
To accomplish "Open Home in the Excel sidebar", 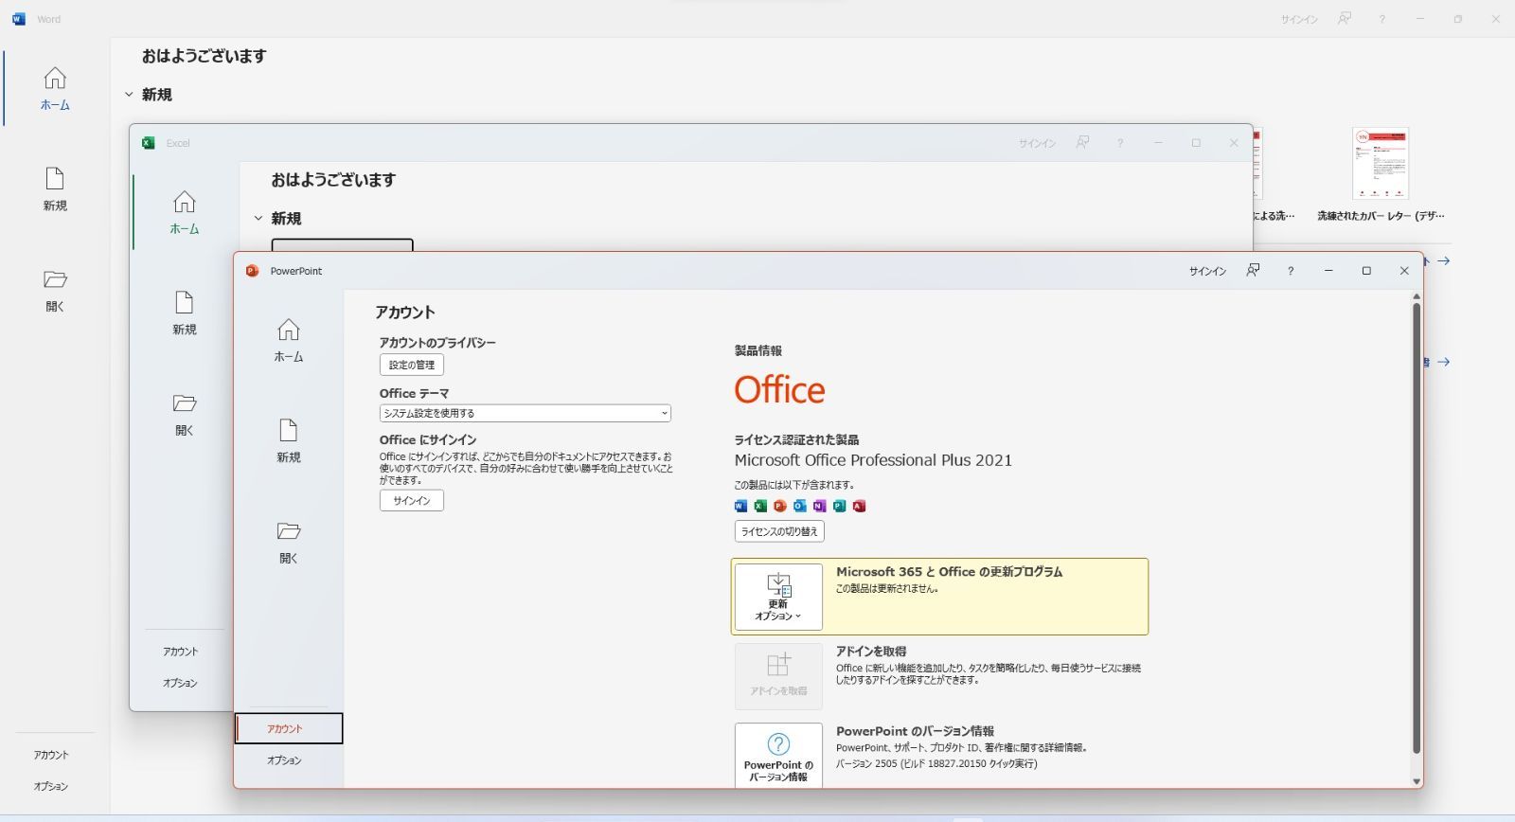I will tap(185, 213).
